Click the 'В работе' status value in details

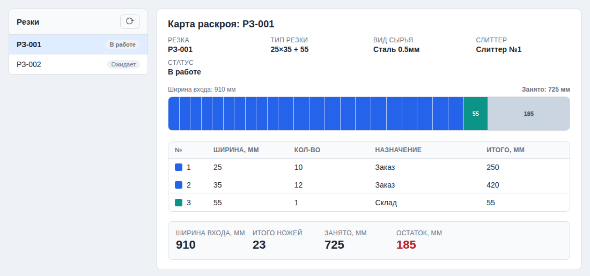tap(185, 72)
